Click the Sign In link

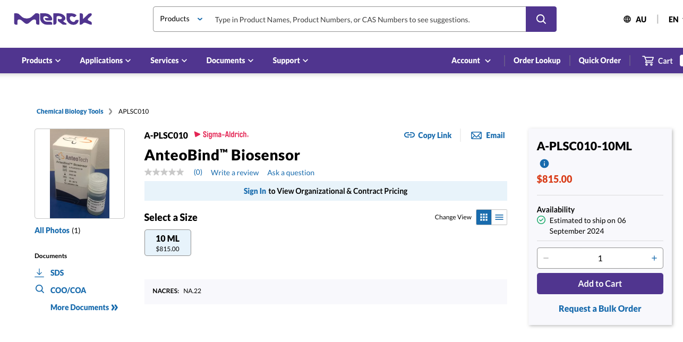pos(255,191)
